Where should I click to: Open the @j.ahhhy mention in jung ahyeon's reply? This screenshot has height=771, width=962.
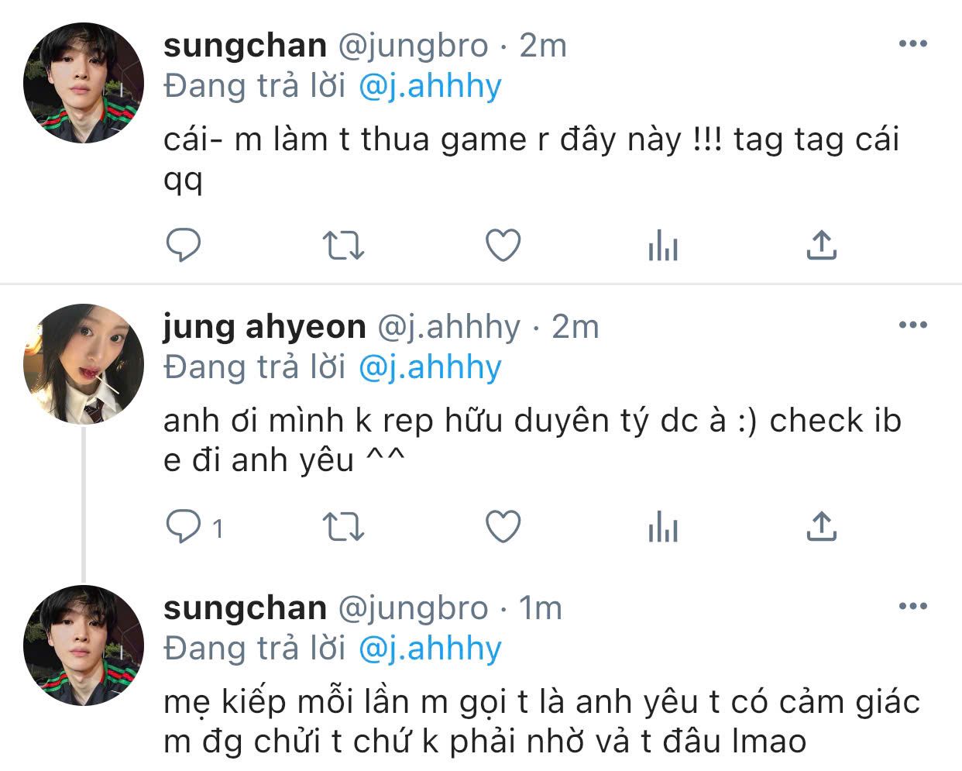431,367
